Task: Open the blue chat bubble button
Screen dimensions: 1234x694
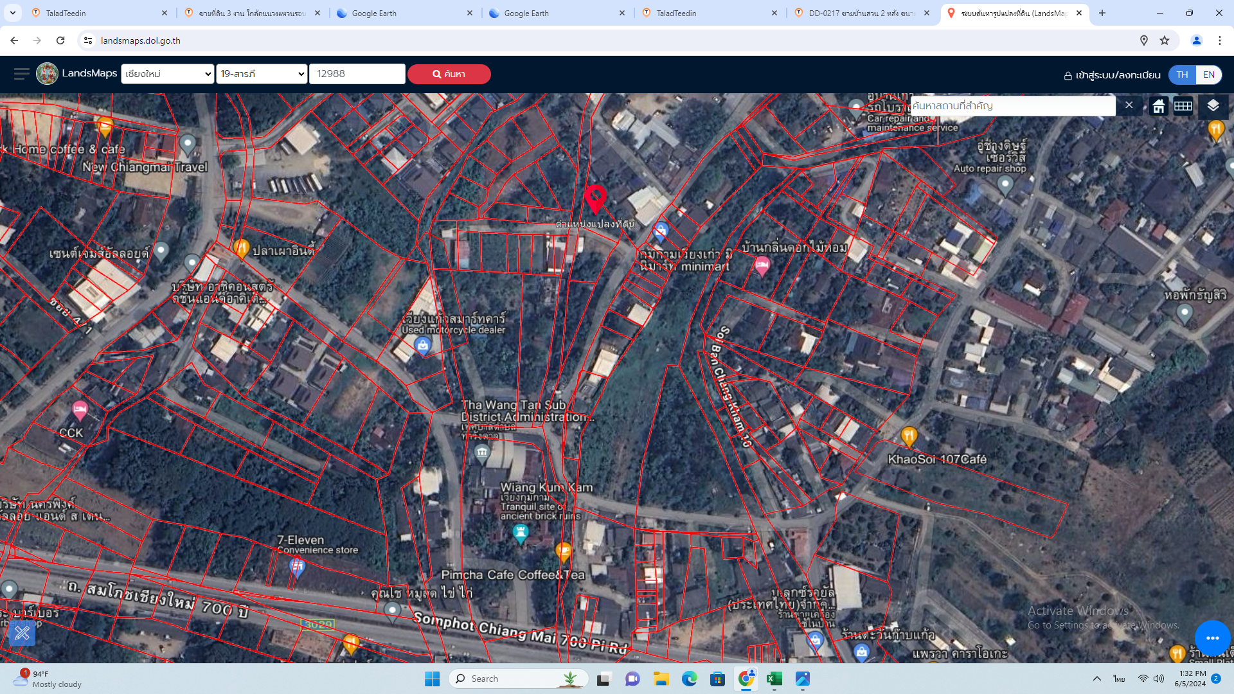Action: (1212, 638)
